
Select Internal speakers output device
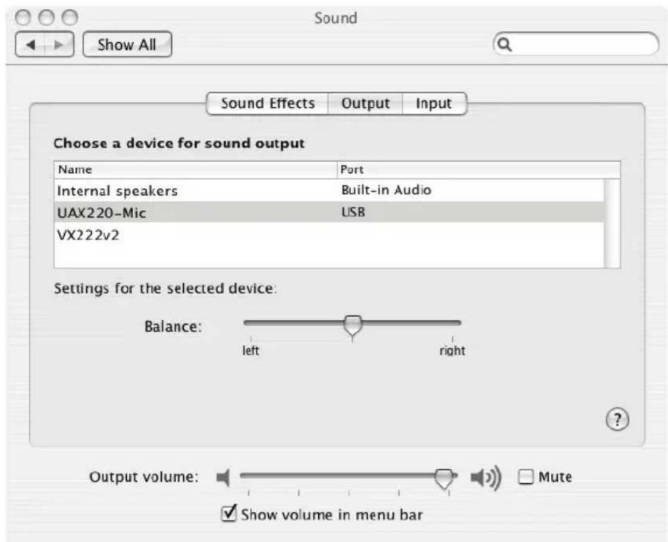[329, 190]
